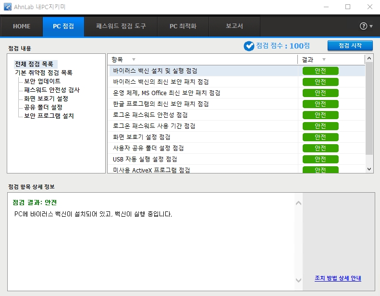Select 공유 폴더 설정 tree item
The width and height of the screenshot is (380, 296).
43,107
